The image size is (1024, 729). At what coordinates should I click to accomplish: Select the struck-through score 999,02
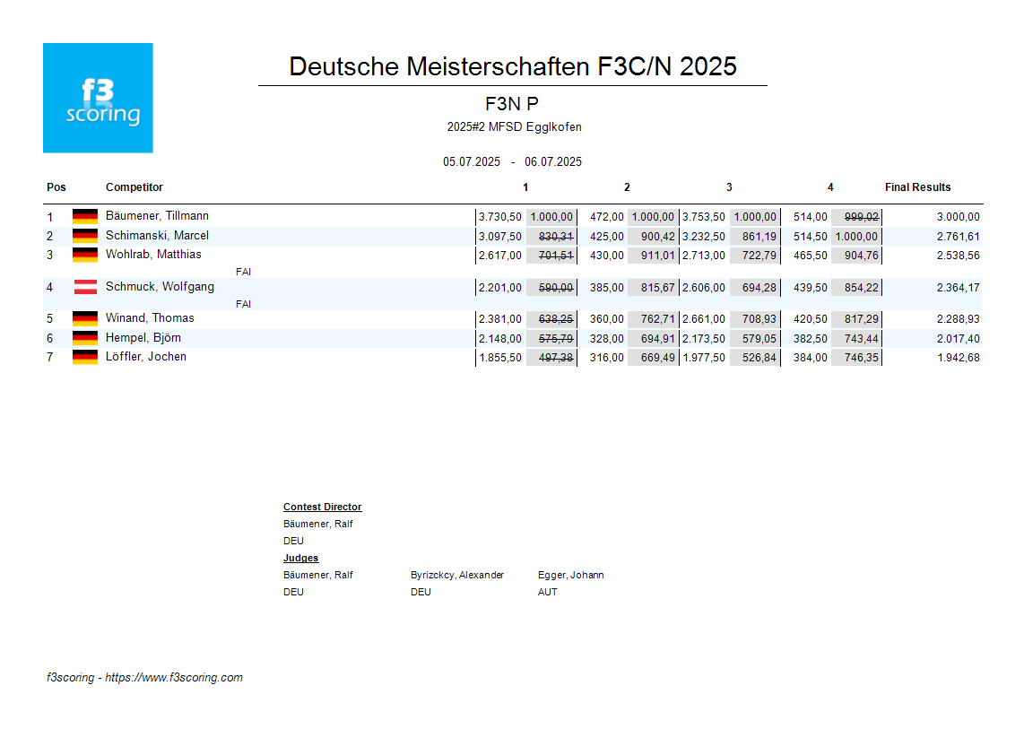point(861,217)
